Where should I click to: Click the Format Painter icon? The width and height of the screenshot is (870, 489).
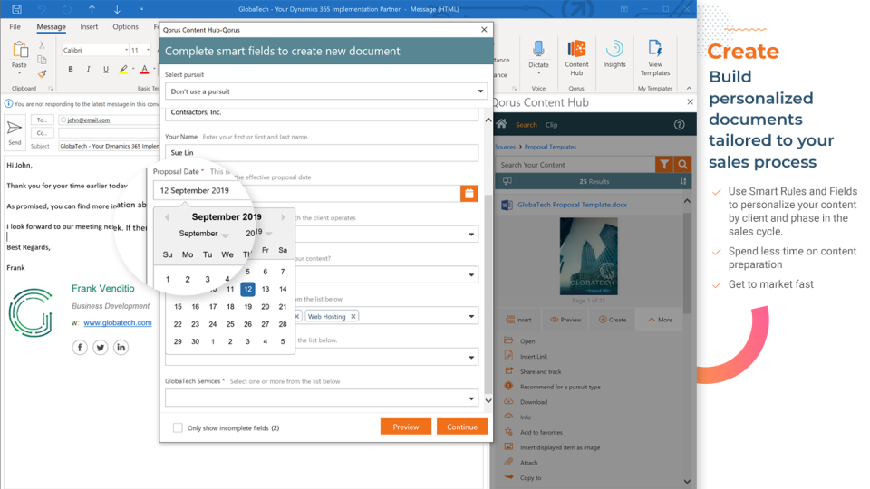click(x=43, y=73)
